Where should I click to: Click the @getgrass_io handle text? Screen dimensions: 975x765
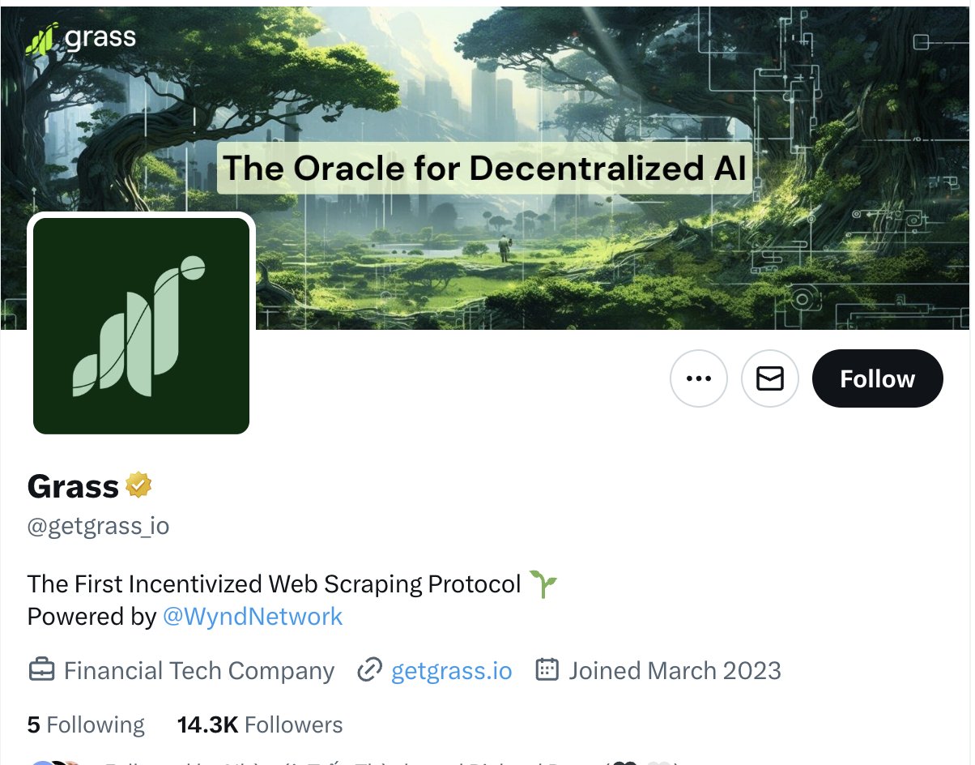98,526
